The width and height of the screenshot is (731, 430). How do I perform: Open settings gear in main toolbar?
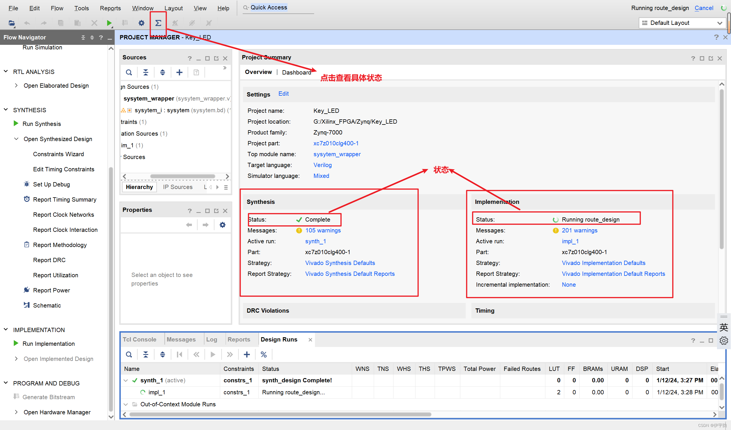pyautogui.click(x=141, y=23)
